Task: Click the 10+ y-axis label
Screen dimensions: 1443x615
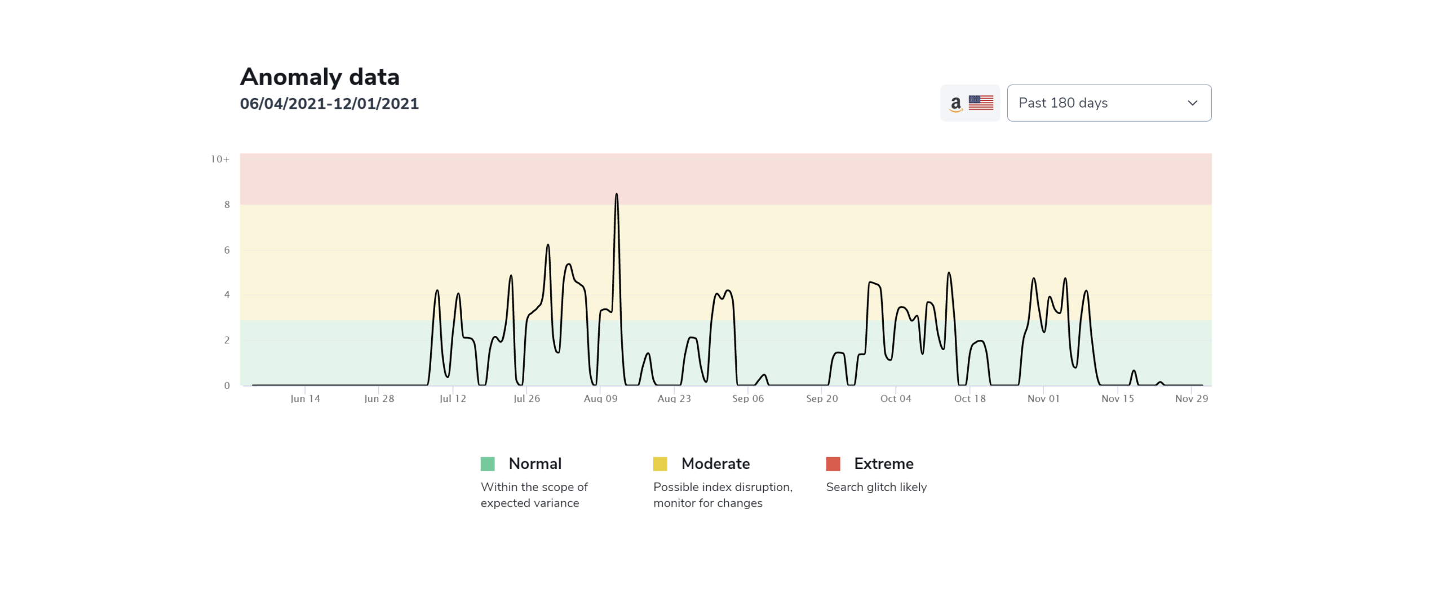Action: coord(220,160)
